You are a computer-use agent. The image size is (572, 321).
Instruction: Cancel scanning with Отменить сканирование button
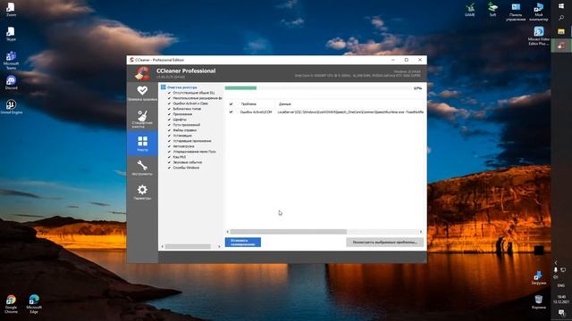point(243,243)
